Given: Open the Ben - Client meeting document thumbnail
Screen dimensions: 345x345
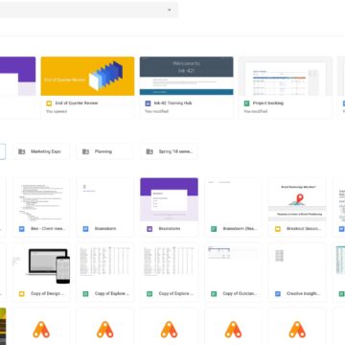Looking at the screenshot, I should [x=41, y=199].
